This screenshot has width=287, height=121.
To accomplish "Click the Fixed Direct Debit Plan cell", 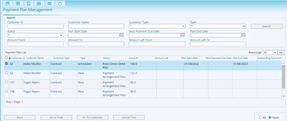I will [114, 66].
